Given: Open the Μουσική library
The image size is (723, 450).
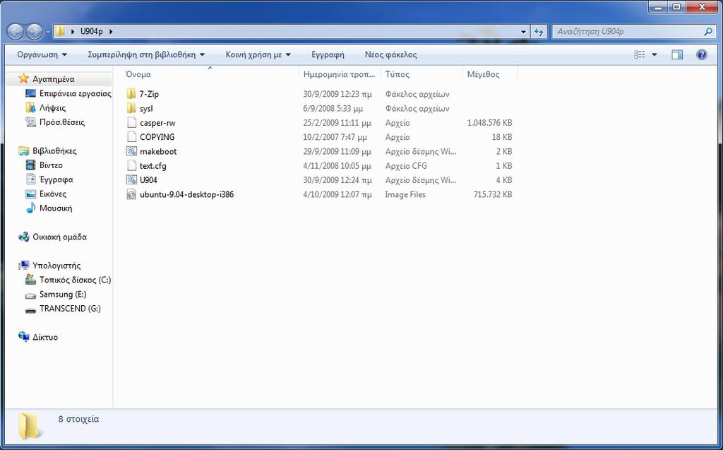Looking at the screenshot, I should (x=56, y=208).
